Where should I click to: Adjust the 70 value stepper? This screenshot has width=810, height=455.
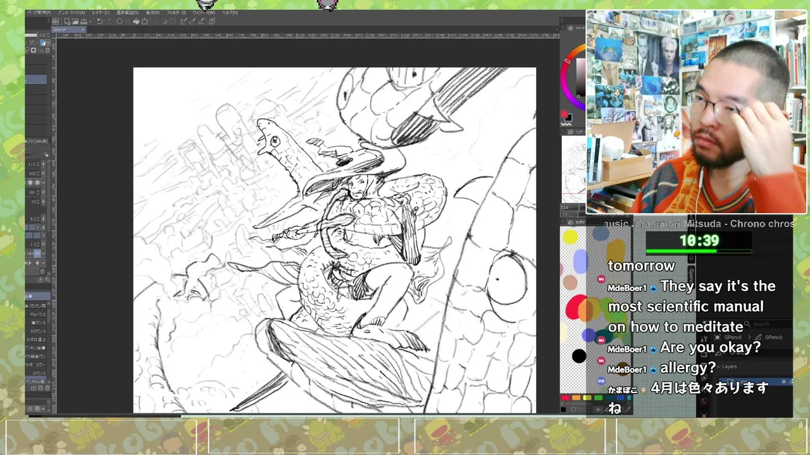click(x=38, y=202)
